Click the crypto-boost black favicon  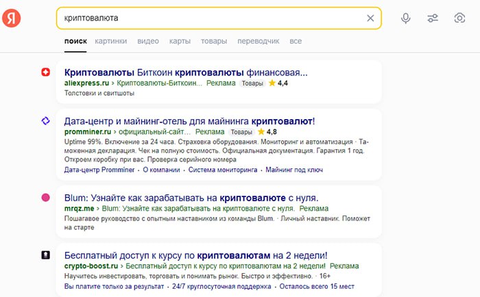(x=46, y=255)
